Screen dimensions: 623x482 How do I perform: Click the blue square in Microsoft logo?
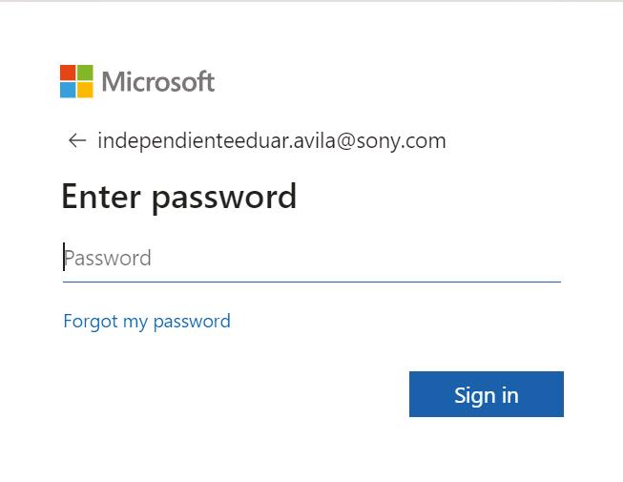pos(68,90)
